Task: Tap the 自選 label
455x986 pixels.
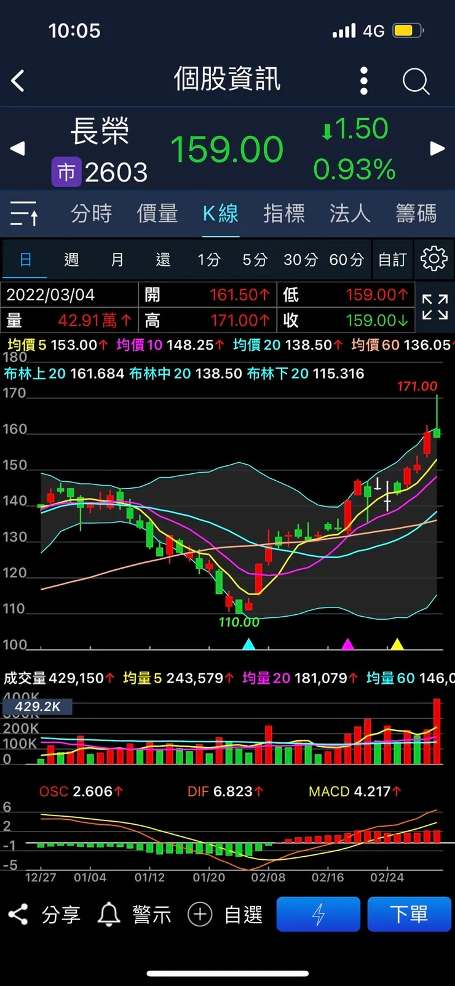Action: tap(243, 915)
